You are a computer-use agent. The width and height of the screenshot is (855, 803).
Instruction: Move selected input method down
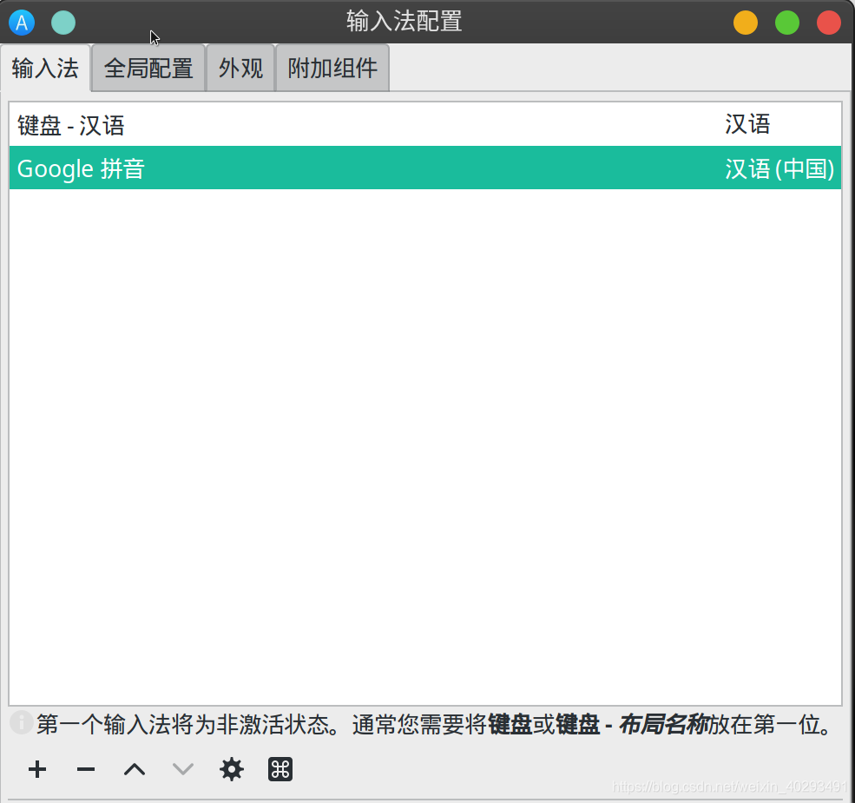tap(182, 769)
